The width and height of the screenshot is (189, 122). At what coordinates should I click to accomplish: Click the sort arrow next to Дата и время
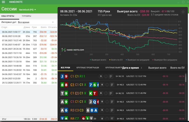pyautogui.click(x=141, y=68)
